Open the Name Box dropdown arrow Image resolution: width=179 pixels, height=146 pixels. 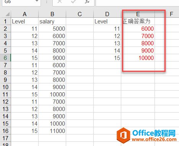(x=37, y=1)
